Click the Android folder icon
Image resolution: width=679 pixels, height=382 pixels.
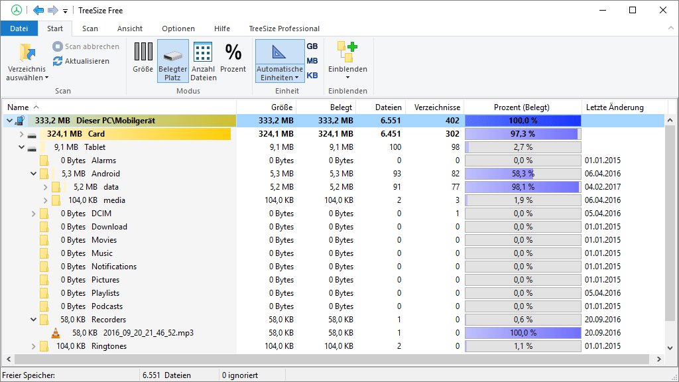[44, 174]
